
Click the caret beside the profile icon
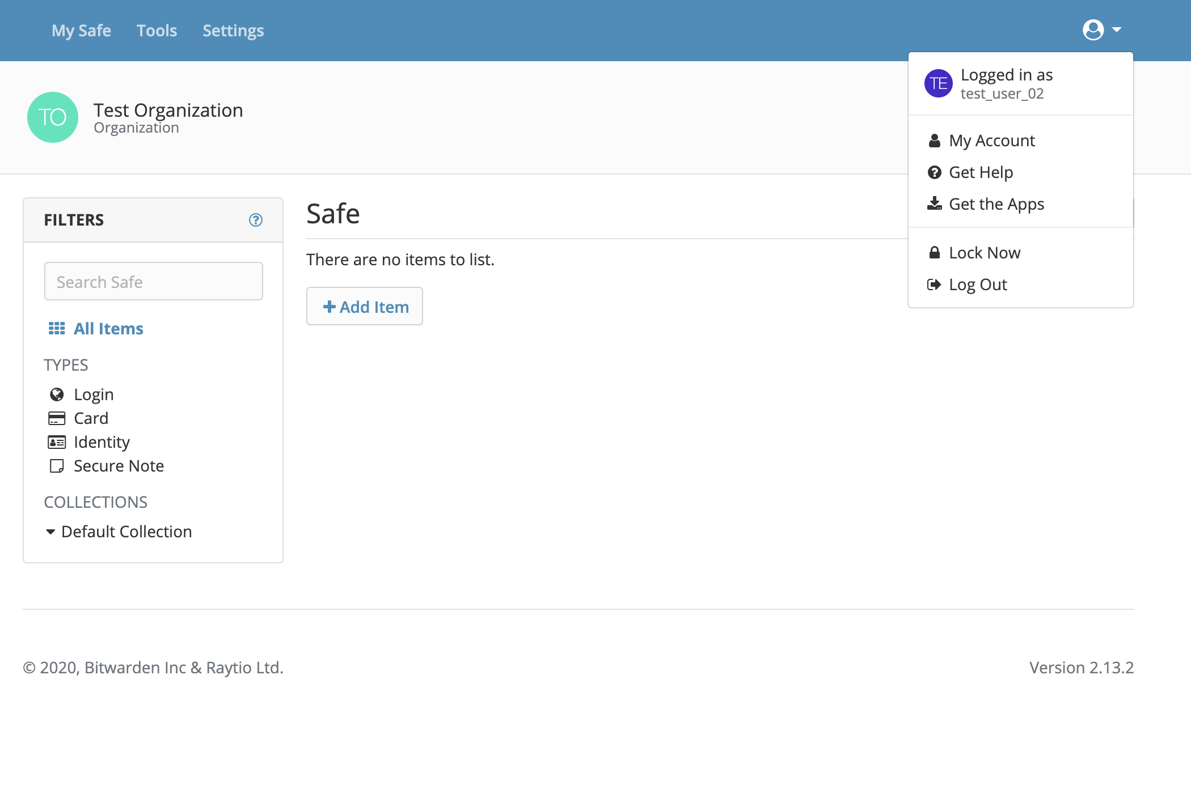[x=1117, y=29]
